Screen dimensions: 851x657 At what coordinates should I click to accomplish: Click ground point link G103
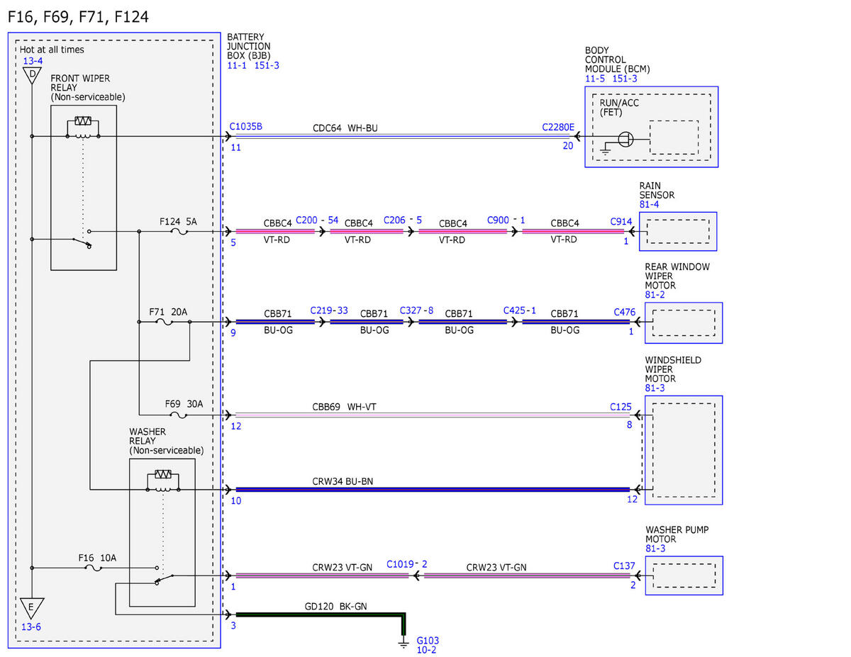tap(428, 640)
